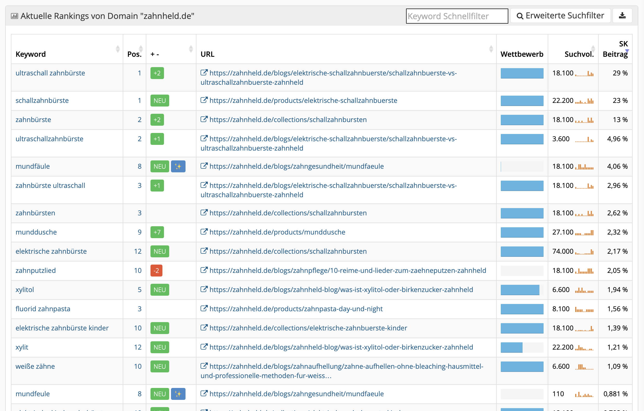The height and width of the screenshot is (411, 644).
Task: Open external link icon for ultraschallzahnbürste row
Action: [x=204, y=138]
